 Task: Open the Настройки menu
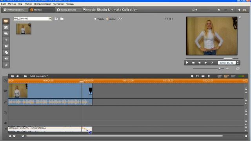click(x=58, y=4)
